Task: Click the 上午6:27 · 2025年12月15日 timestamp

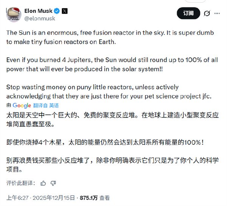Action: click(x=41, y=197)
